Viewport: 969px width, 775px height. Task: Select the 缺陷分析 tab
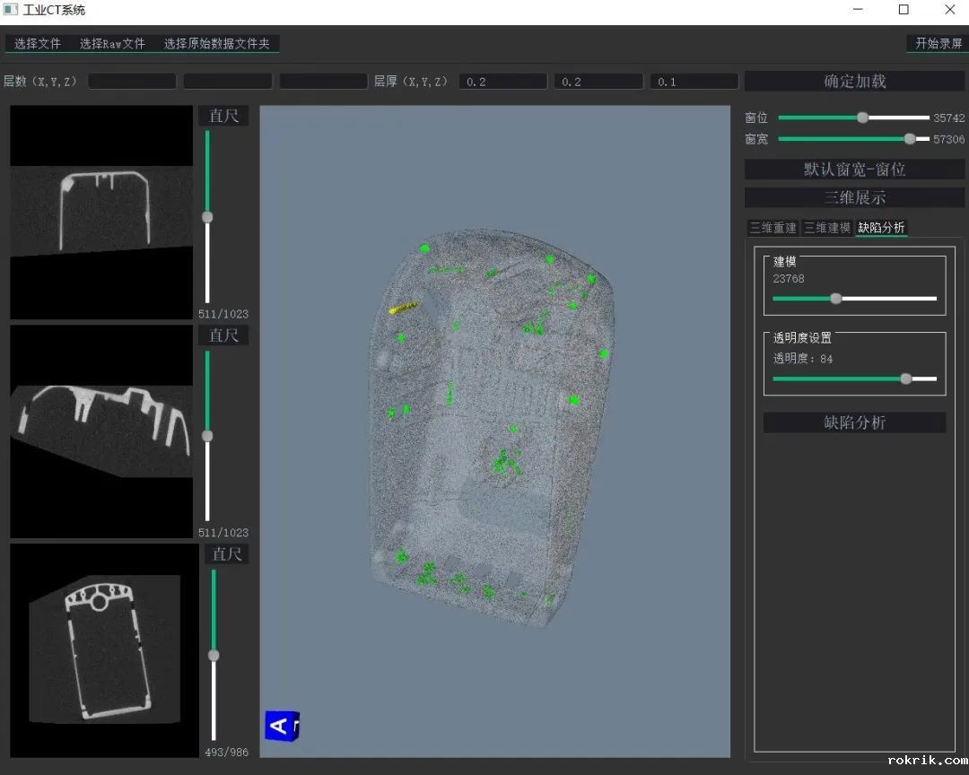[x=881, y=228]
